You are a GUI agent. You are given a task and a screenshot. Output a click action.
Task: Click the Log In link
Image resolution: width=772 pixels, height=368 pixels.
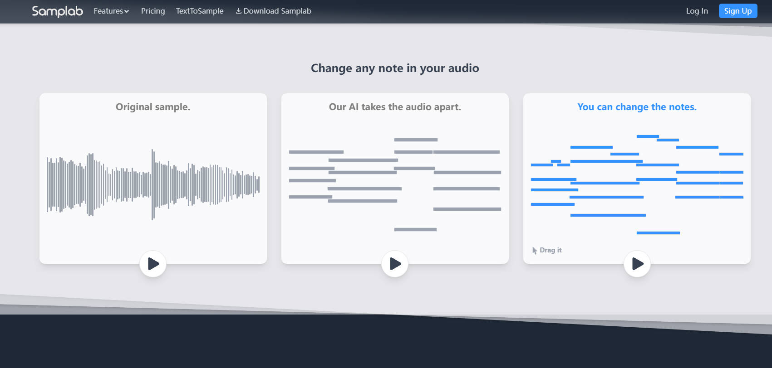click(697, 11)
